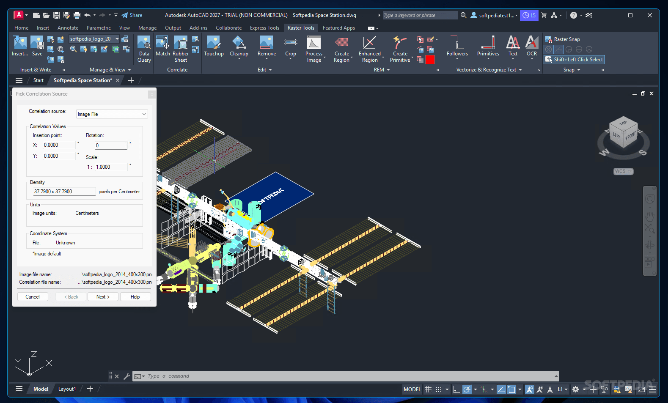Click the zoom magnifier icon in Manage & View

73,49
